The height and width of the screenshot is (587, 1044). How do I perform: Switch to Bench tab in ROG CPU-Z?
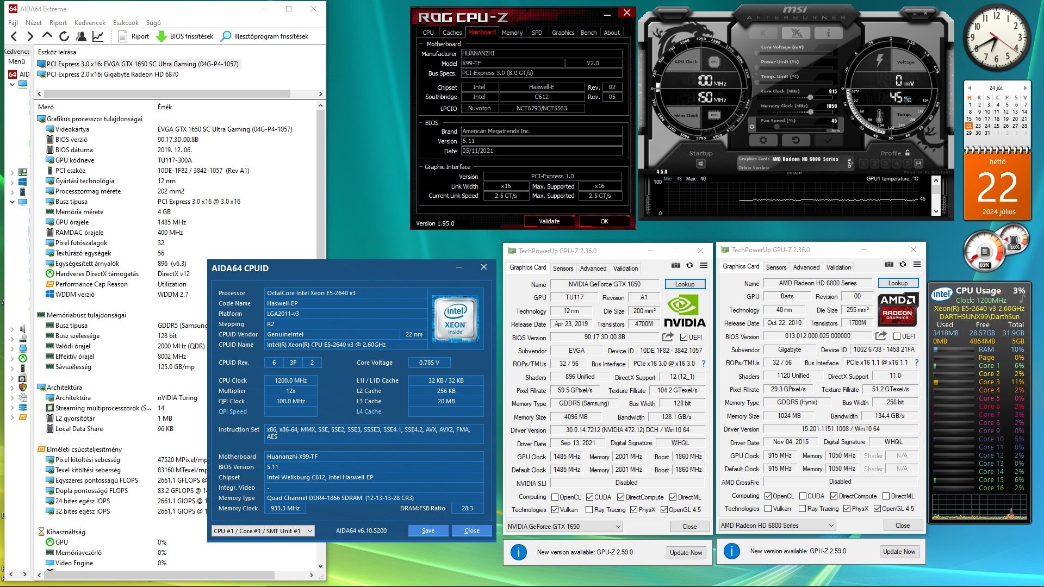pyautogui.click(x=589, y=33)
